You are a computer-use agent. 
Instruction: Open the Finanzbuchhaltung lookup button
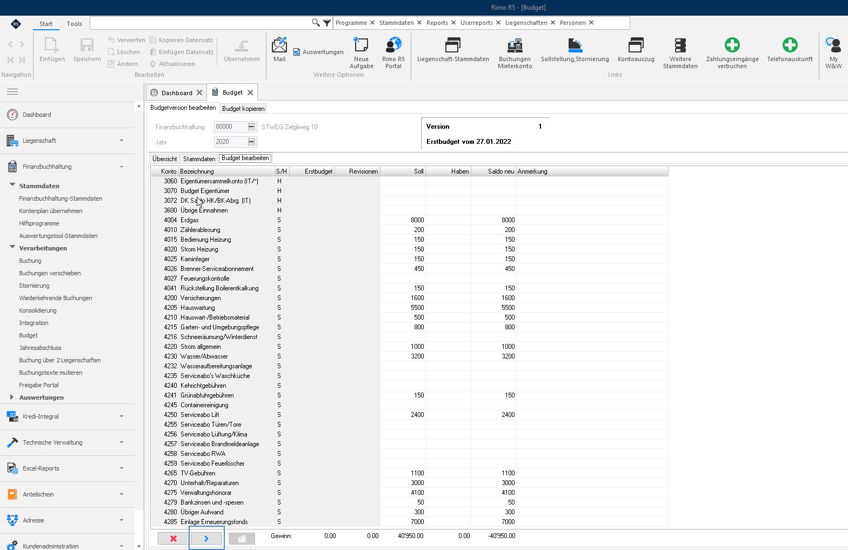pos(251,127)
